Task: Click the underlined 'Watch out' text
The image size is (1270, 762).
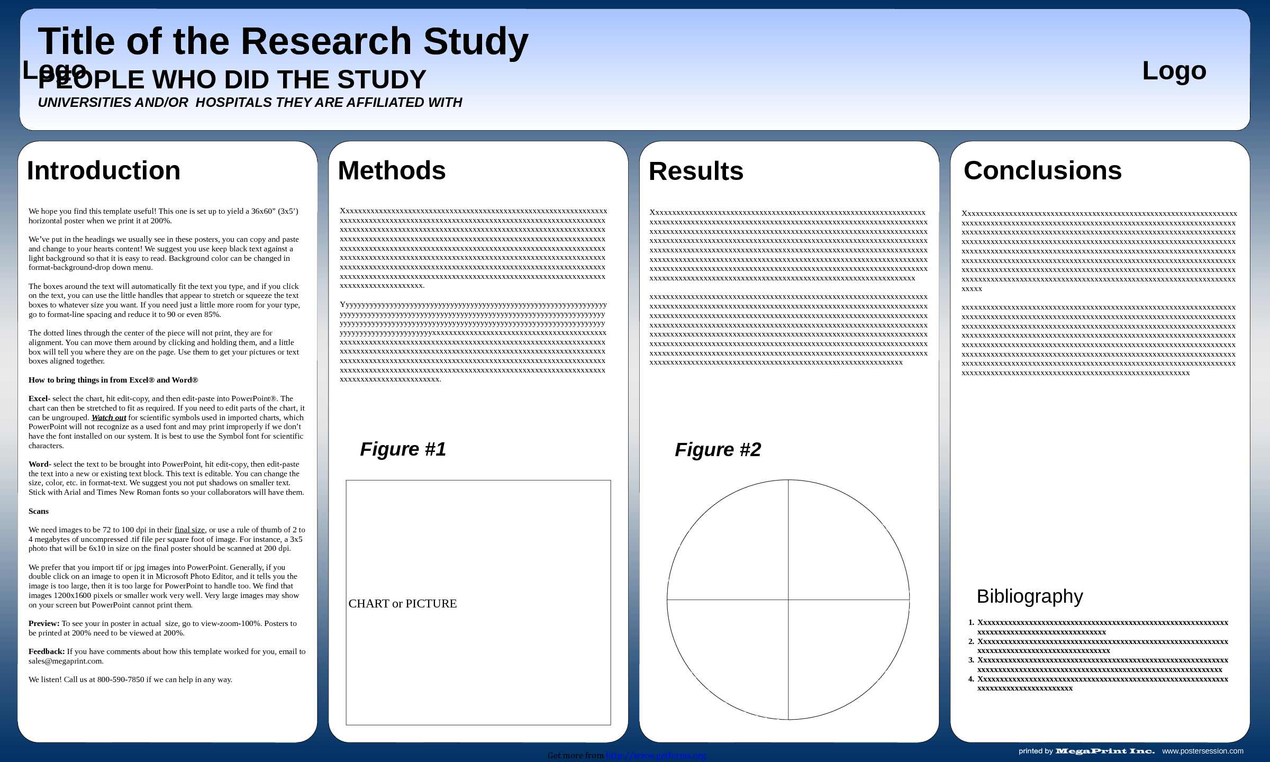Action: (x=109, y=418)
